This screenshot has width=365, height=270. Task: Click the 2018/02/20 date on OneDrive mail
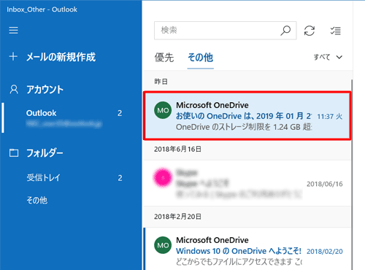coord(325,251)
